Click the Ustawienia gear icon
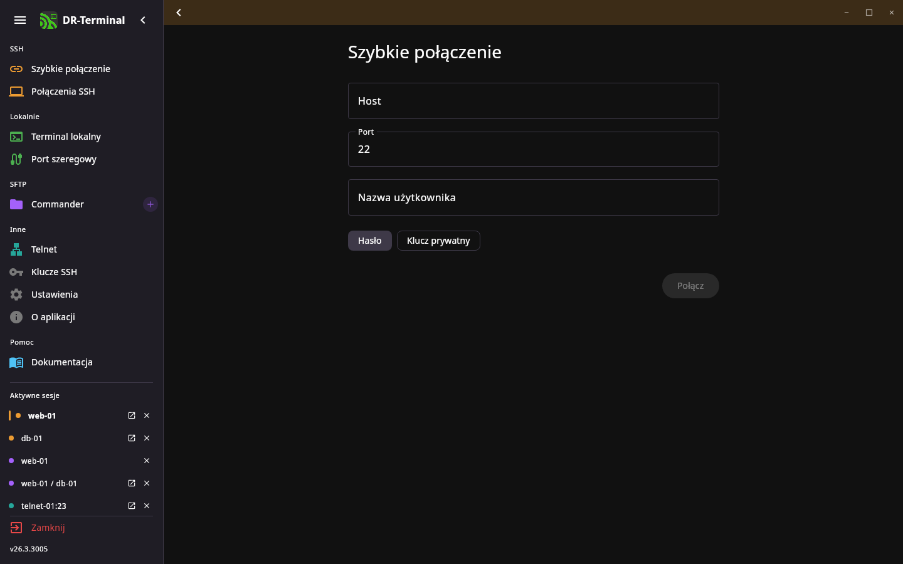 click(16, 295)
